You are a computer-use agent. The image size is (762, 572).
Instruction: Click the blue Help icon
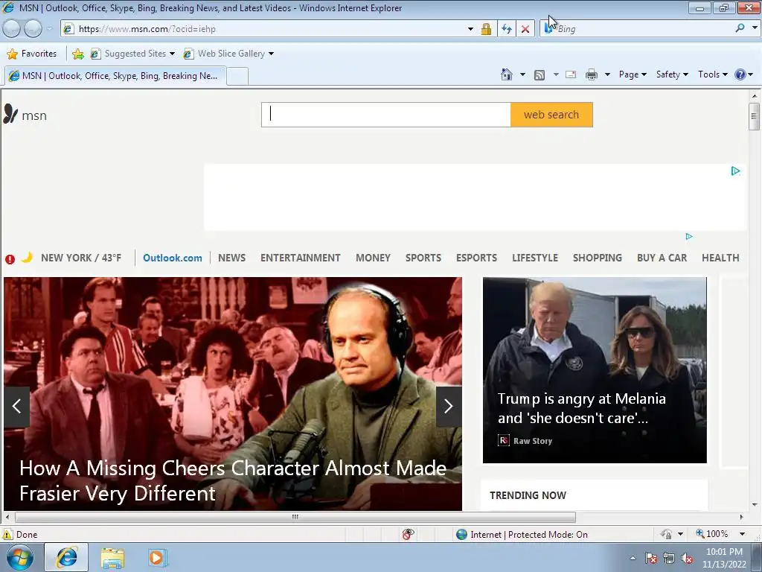[x=740, y=74]
